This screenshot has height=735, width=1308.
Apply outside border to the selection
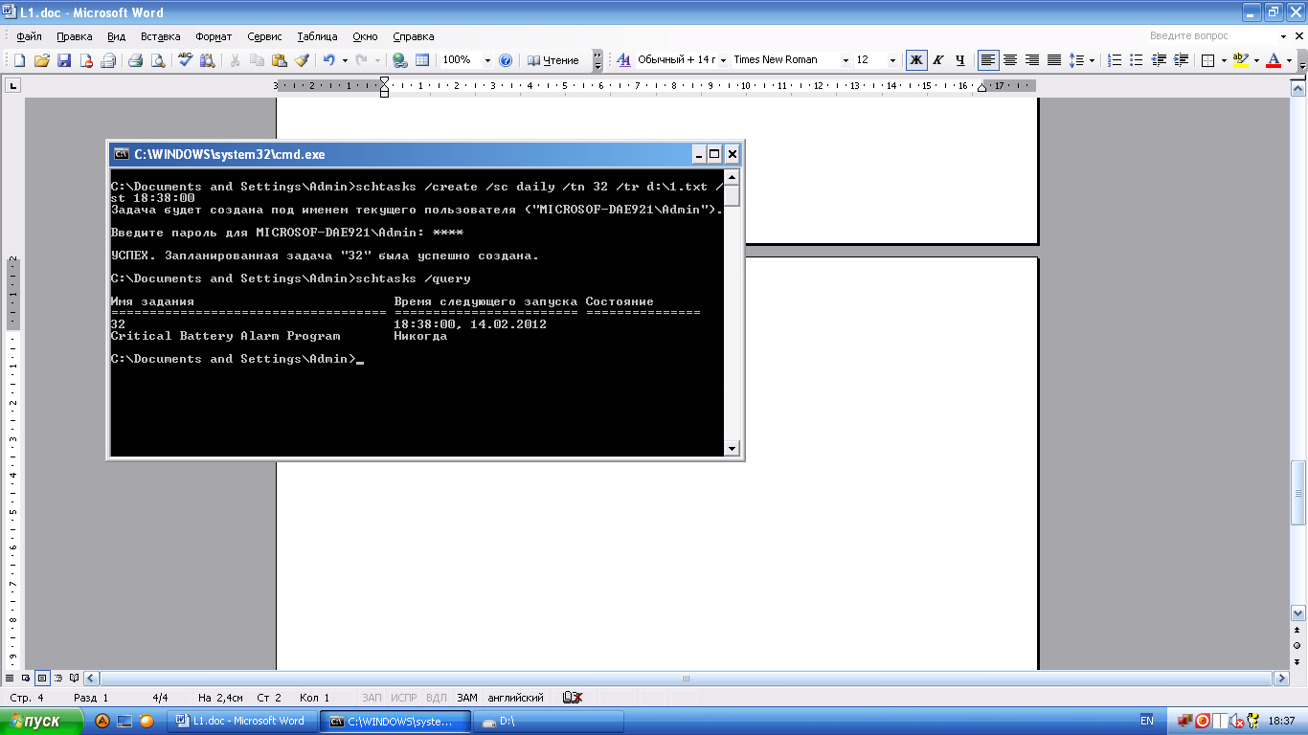coord(1208,60)
